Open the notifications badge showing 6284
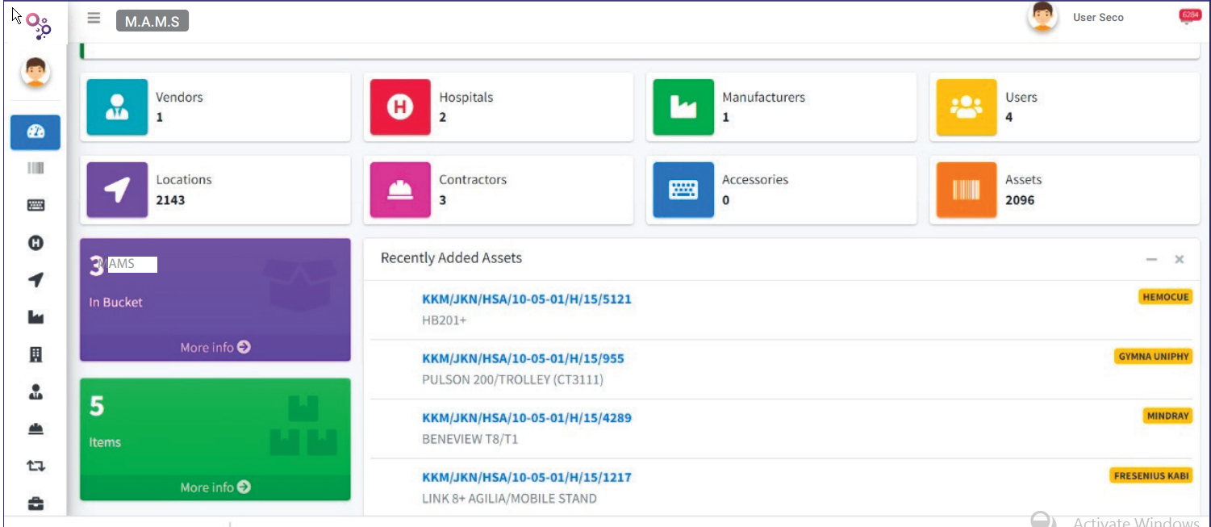Image resolution: width=1211 pixels, height=527 pixels. [1189, 17]
